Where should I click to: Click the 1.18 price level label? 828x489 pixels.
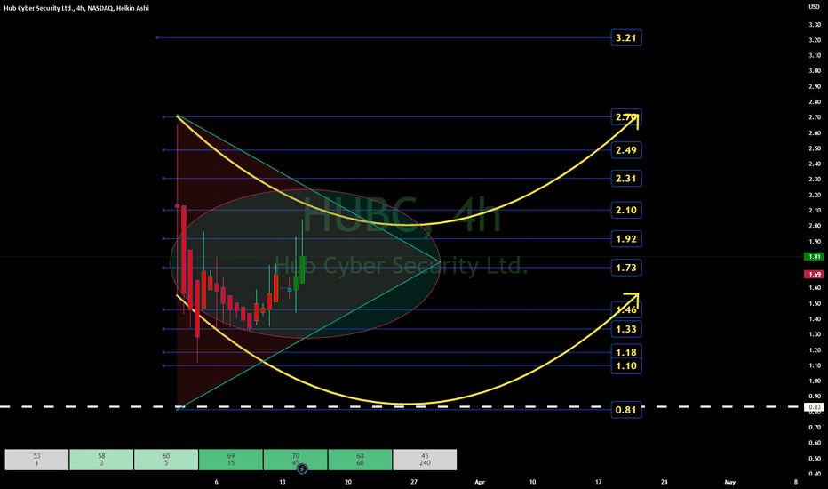tap(626, 352)
